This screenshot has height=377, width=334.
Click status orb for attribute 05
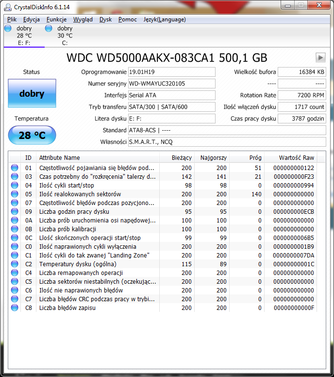15,194
